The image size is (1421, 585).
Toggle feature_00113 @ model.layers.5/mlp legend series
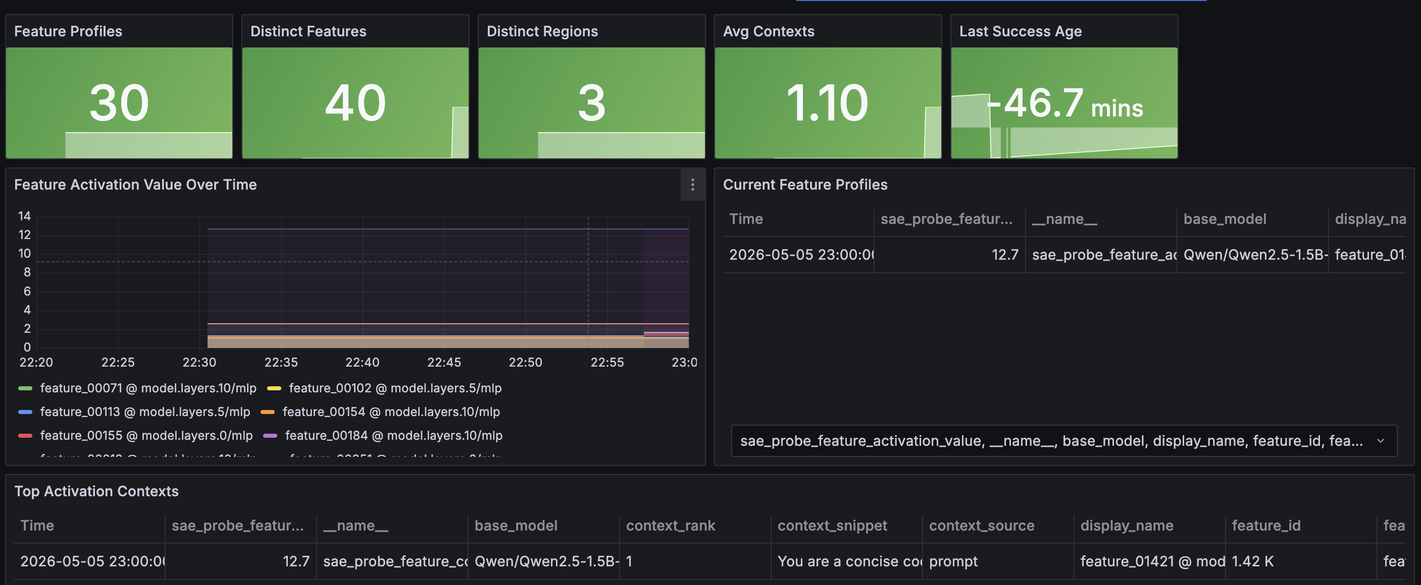(145, 412)
